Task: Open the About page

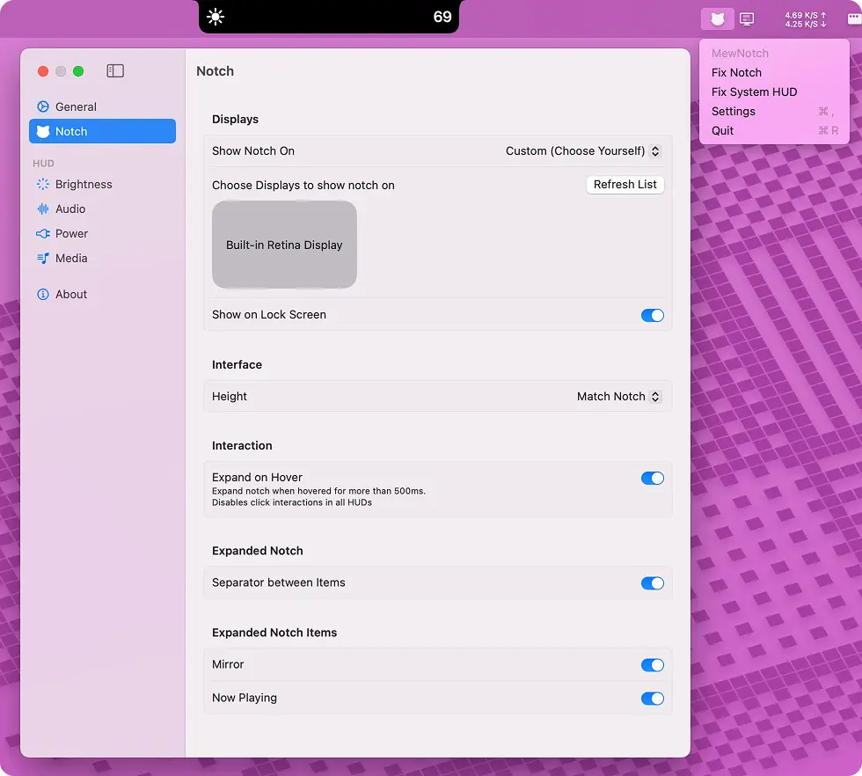Action: [x=102, y=294]
